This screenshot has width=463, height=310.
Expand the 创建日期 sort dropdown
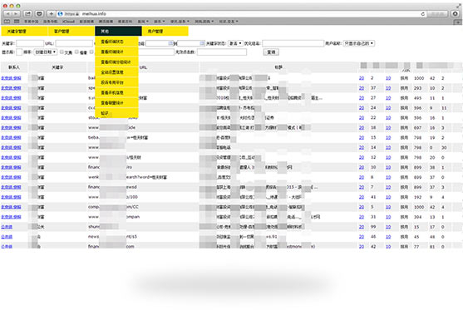click(x=46, y=52)
